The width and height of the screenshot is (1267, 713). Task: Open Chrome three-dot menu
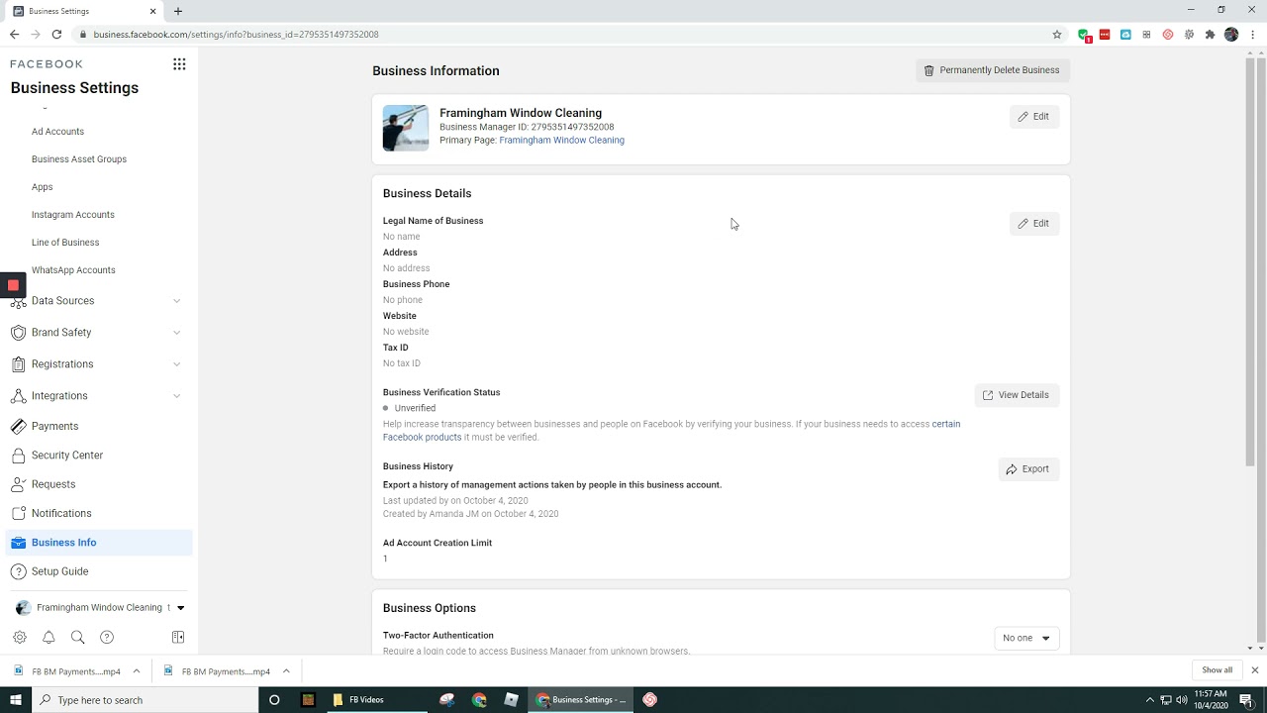1252,35
